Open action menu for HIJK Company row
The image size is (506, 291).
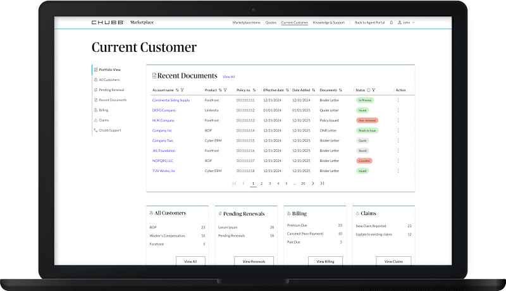click(x=398, y=120)
